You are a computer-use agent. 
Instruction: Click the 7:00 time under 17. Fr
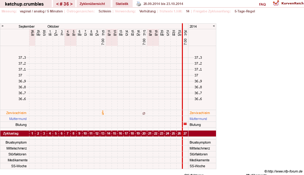tap(144, 42)
